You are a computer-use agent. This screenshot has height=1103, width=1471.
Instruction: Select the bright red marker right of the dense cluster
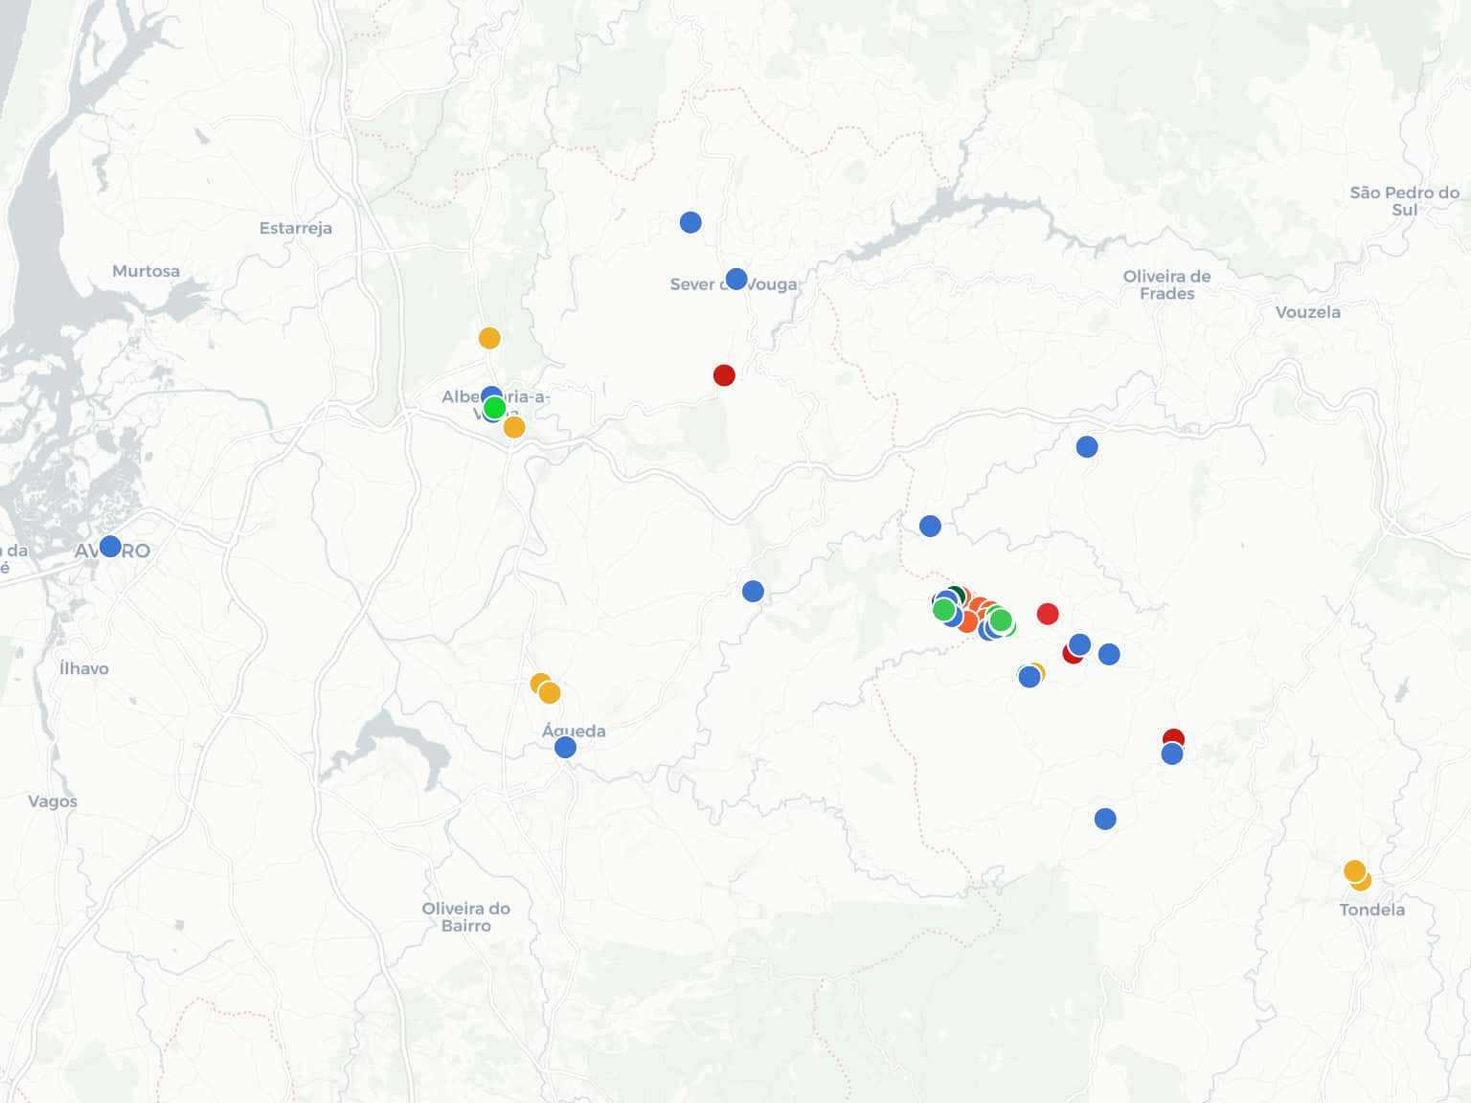(x=1048, y=614)
